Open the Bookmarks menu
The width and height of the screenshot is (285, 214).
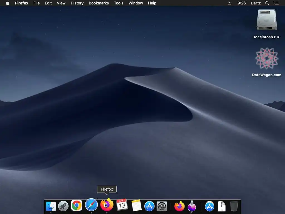(x=99, y=3)
